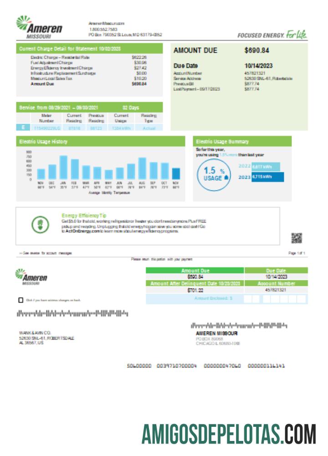The width and height of the screenshot is (328, 456).
Task: Click the $701.22 delinquent amount on stub
Action: coord(195,290)
